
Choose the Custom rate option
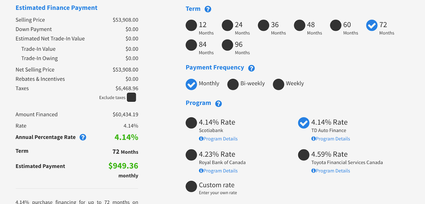click(191, 186)
